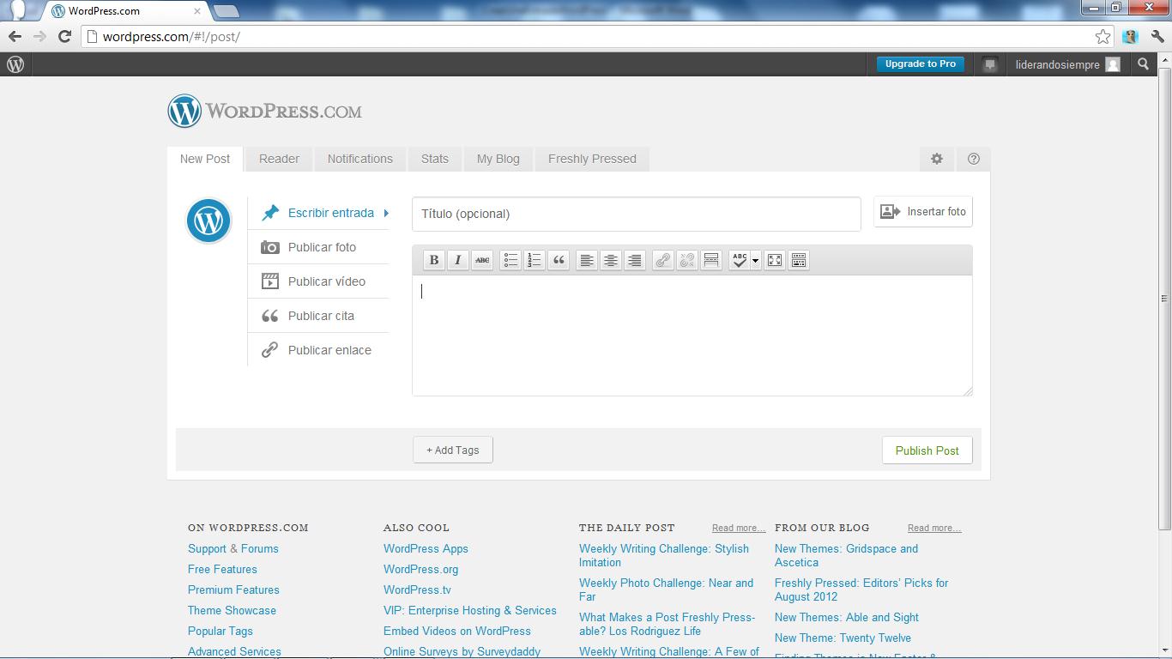Open The Daily Post Read more link
1172x659 pixels.
[x=739, y=528]
